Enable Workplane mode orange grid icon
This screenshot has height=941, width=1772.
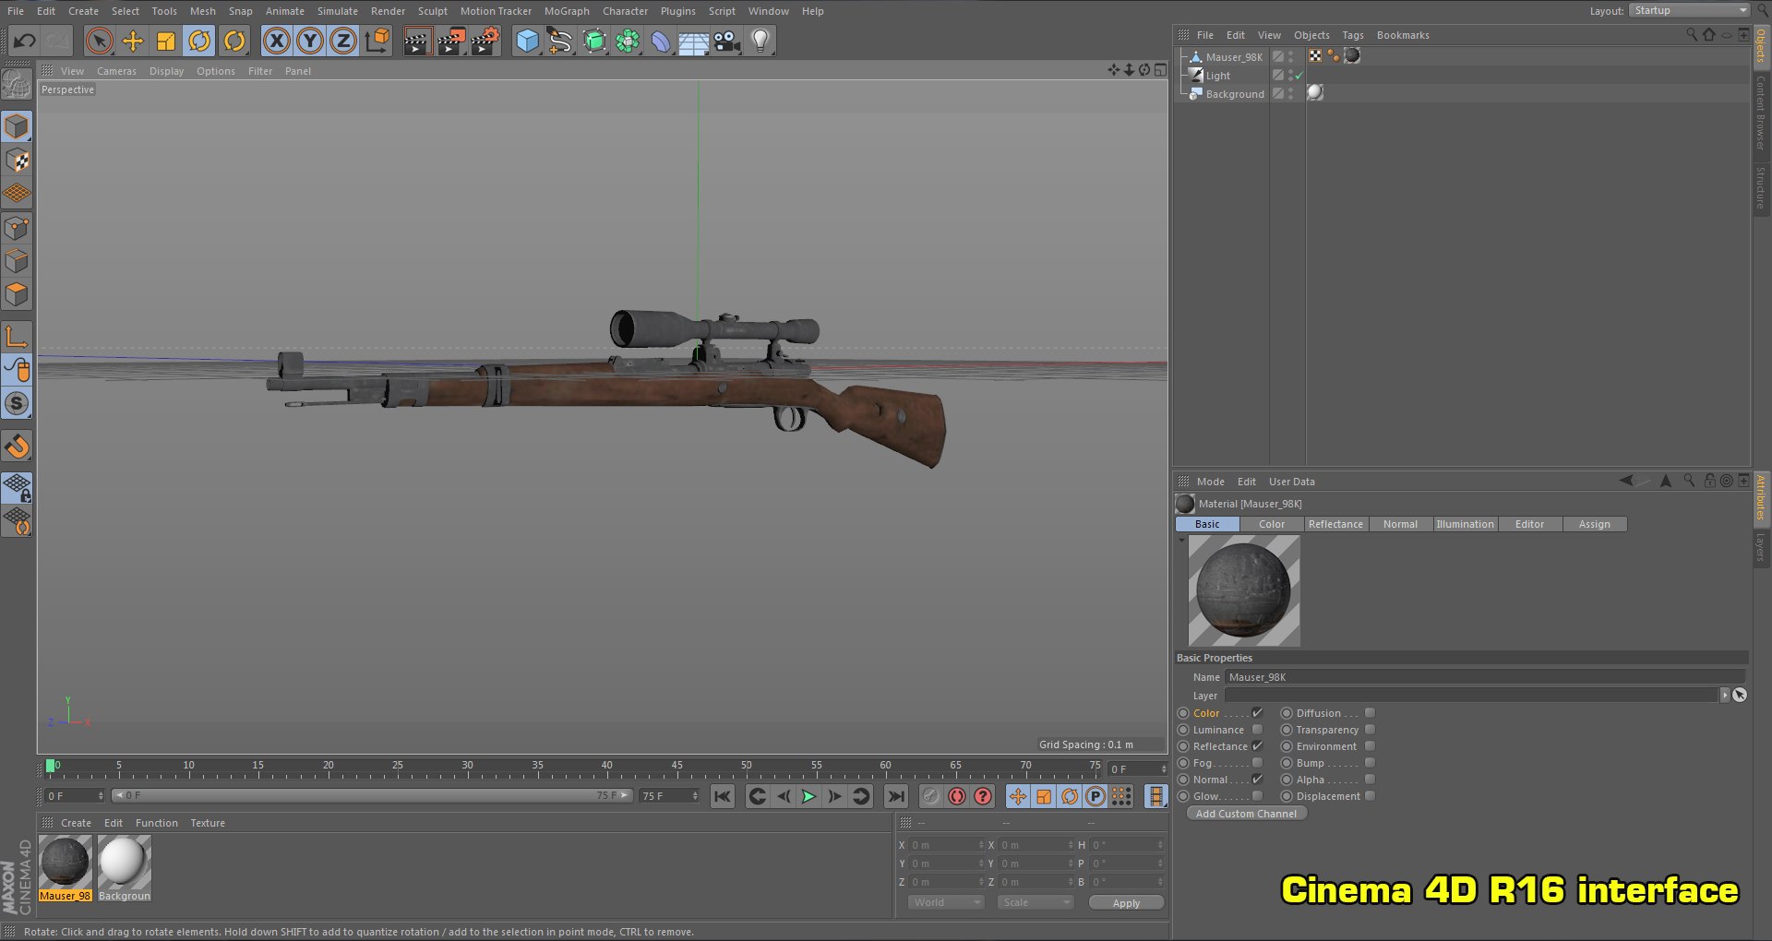[x=17, y=194]
